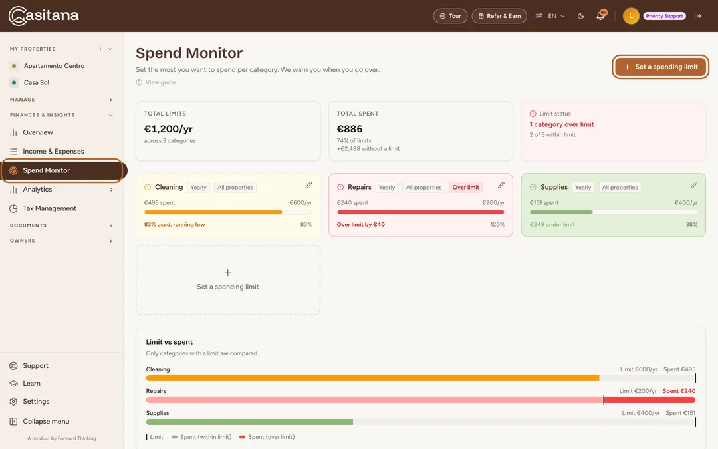The height and width of the screenshot is (449, 718).
Task: Click 'Spent €240' label
Action: coord(679,391)
